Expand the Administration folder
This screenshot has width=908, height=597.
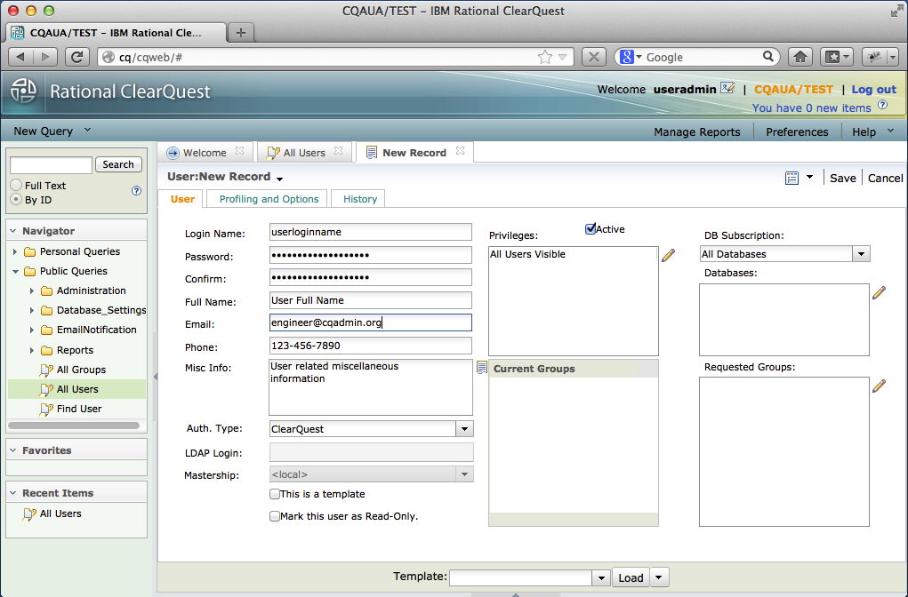32,291
